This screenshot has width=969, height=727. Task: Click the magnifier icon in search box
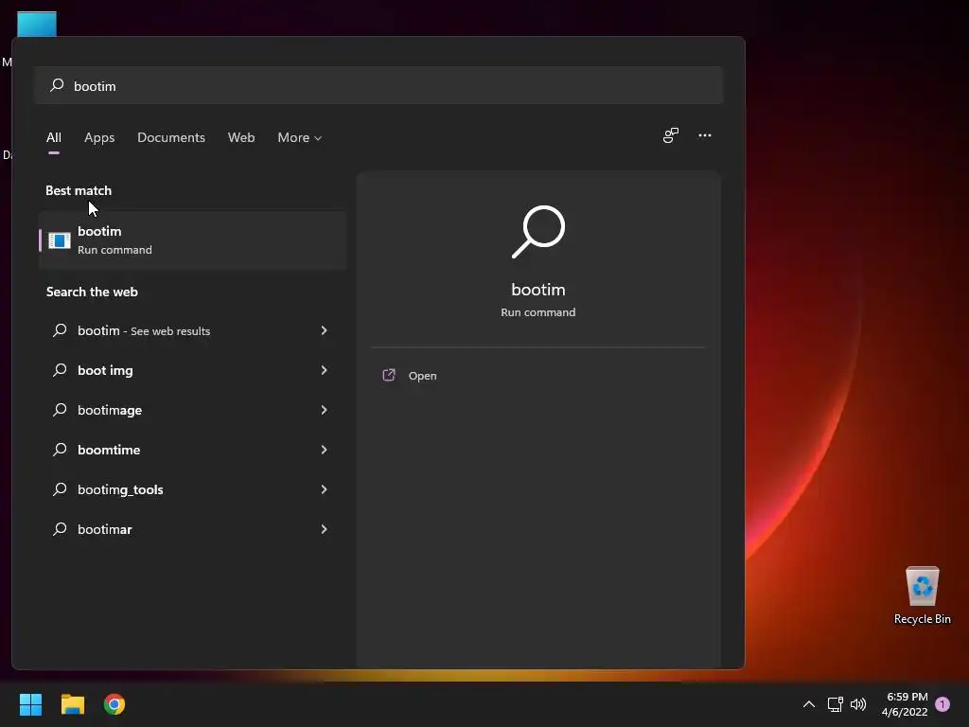[57, 85]
